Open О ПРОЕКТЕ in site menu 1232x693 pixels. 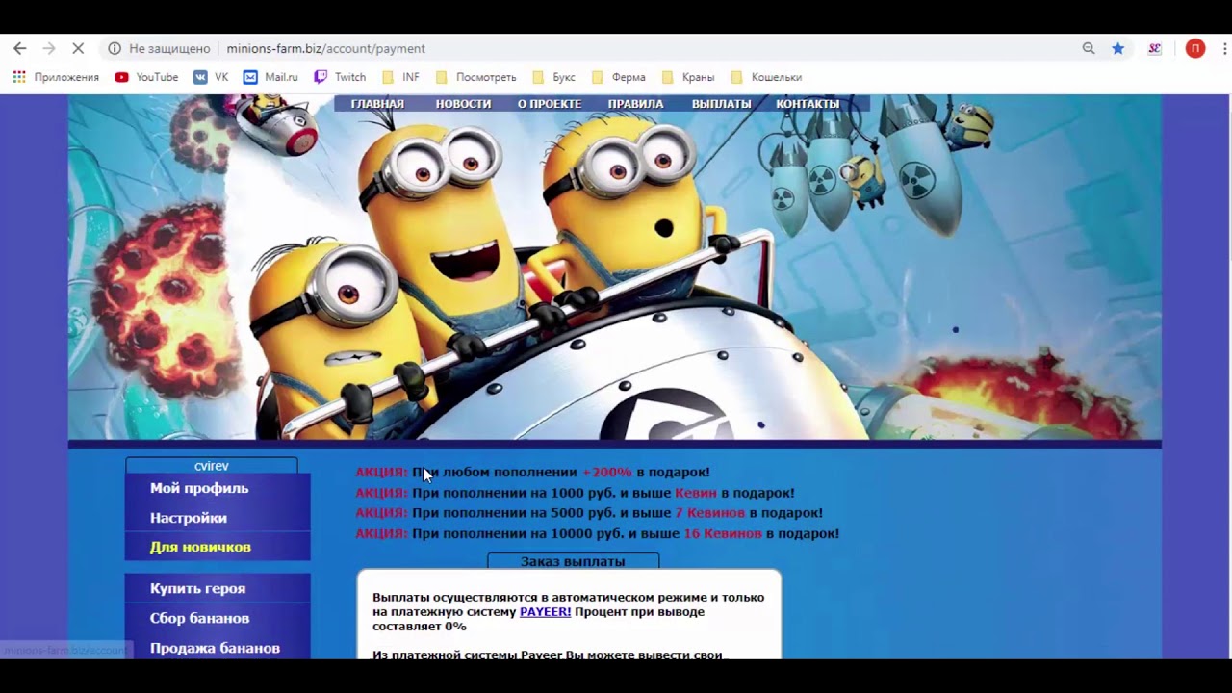550,104
